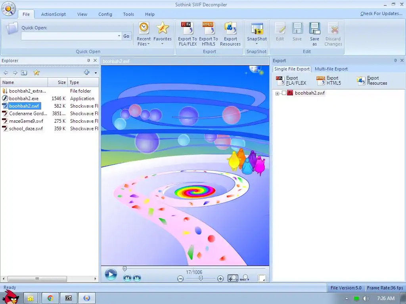Viewport: 406px width, 304px height.
Task: Step back one frame
Action: (x=127, y=278)
